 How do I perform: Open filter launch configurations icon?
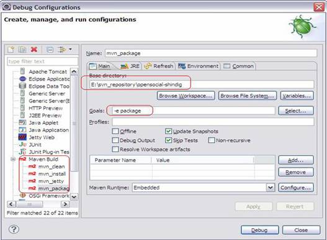click(62, 49)
